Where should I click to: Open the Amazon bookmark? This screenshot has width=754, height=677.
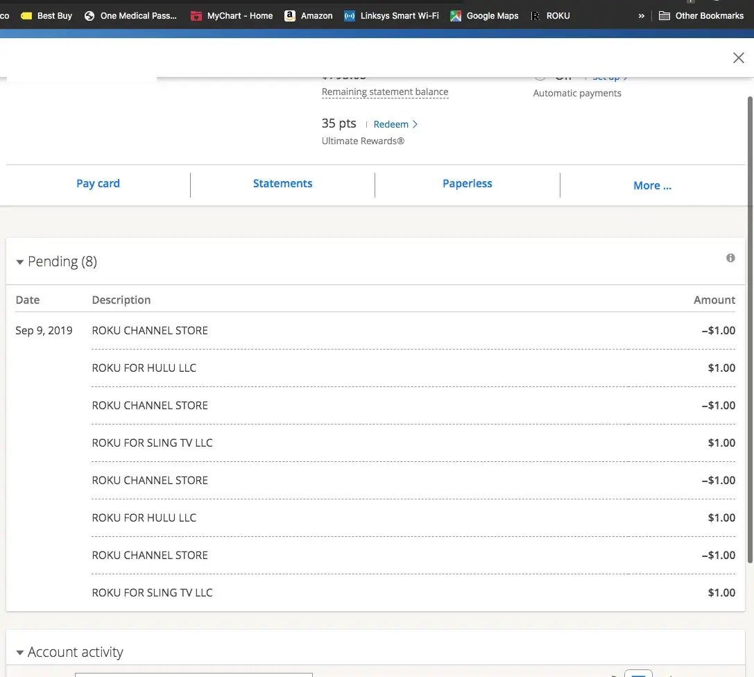[309, 15]
